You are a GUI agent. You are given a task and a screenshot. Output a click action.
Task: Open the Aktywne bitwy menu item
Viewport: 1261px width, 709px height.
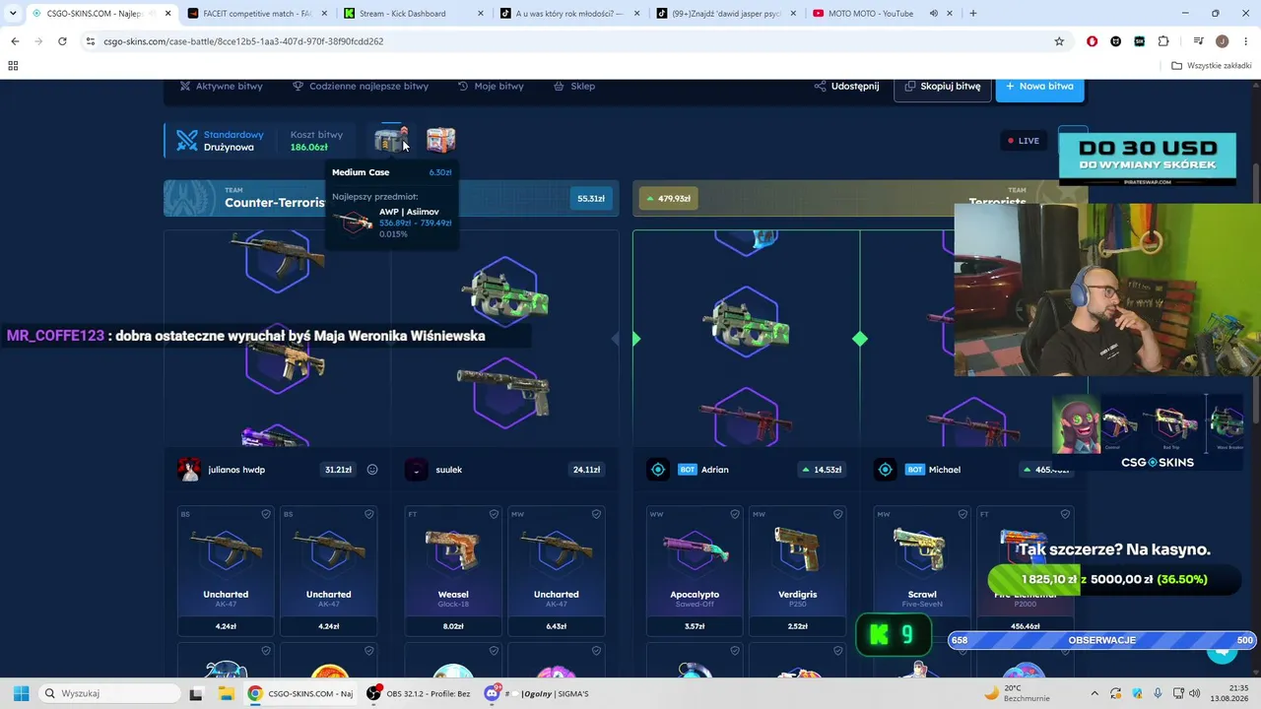pyautogui.click(x=221, y=86)
